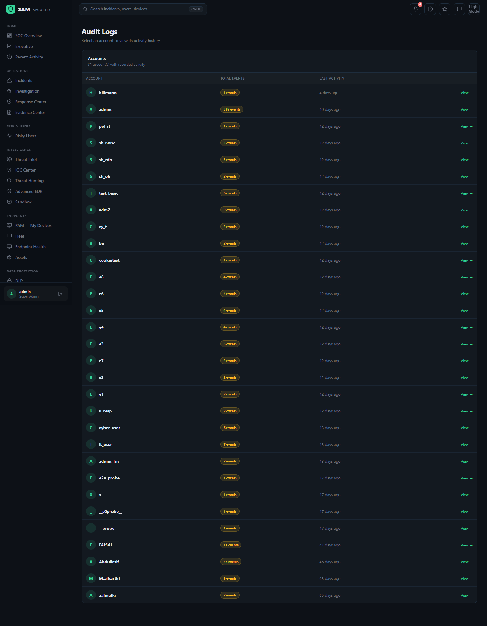Click the Endpoint Health icon
The image size is (487, 626).
click(9, 247)
